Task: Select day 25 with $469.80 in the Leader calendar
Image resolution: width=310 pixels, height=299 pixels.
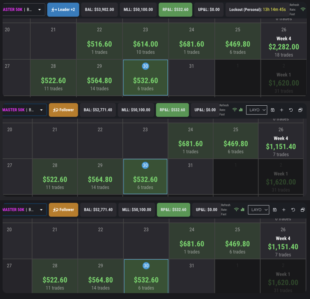Action: pyautogui.click(x=238, y=41)
